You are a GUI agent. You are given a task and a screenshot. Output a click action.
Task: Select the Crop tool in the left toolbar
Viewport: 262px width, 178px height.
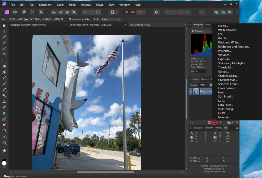click(4, 43)
